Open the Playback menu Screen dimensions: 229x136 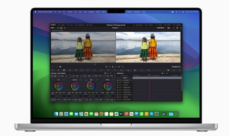91,12
